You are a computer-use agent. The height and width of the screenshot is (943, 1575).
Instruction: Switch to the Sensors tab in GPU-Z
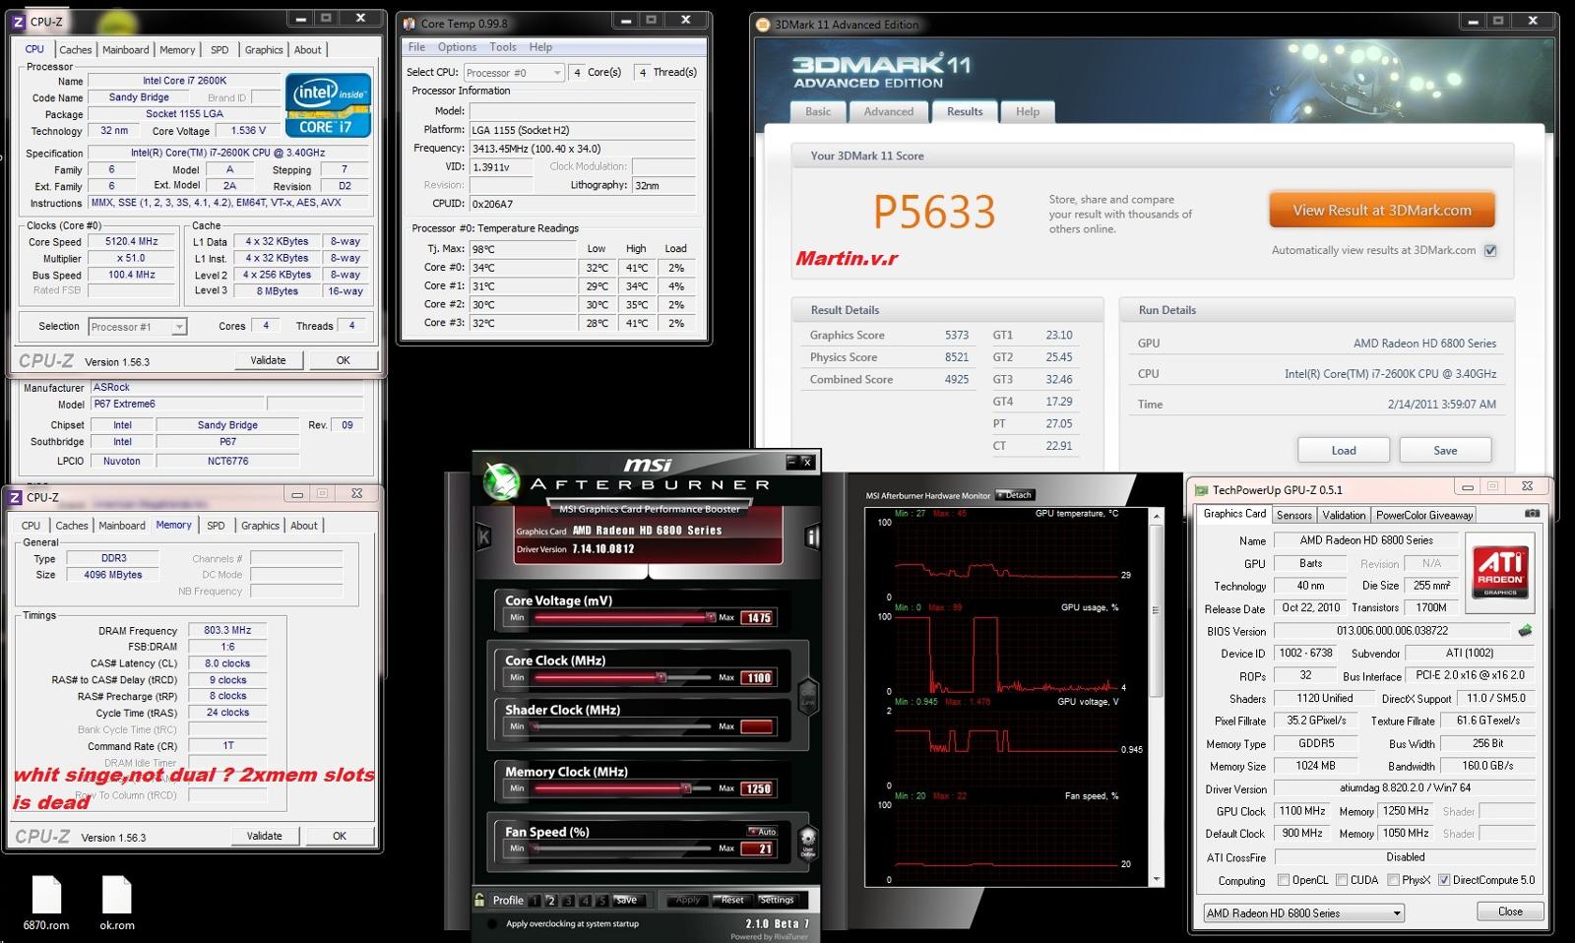pyautogui.click(x=1293, y=515)
